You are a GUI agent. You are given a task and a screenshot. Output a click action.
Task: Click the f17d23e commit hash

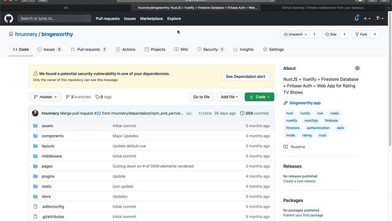205,114
